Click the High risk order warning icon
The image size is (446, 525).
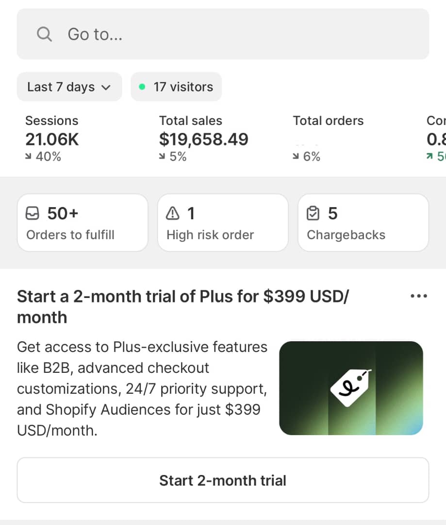pyautogui.click(x=172, y=213)
